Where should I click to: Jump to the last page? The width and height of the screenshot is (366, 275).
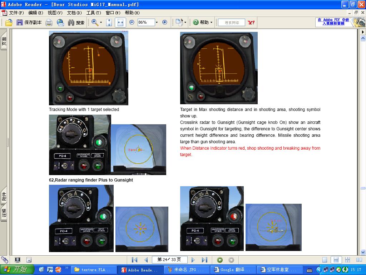coord(204,260)
